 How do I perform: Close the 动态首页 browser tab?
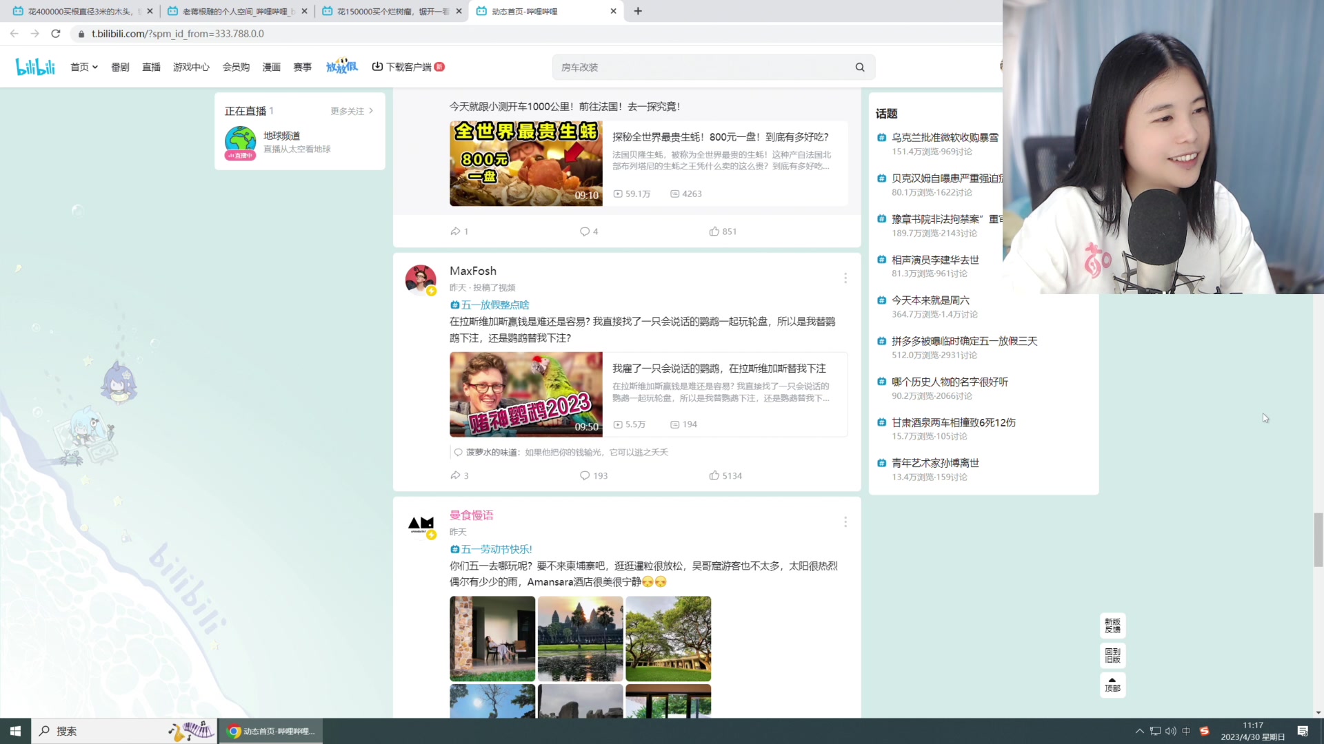pyautogui.click(x=613, y=11)
